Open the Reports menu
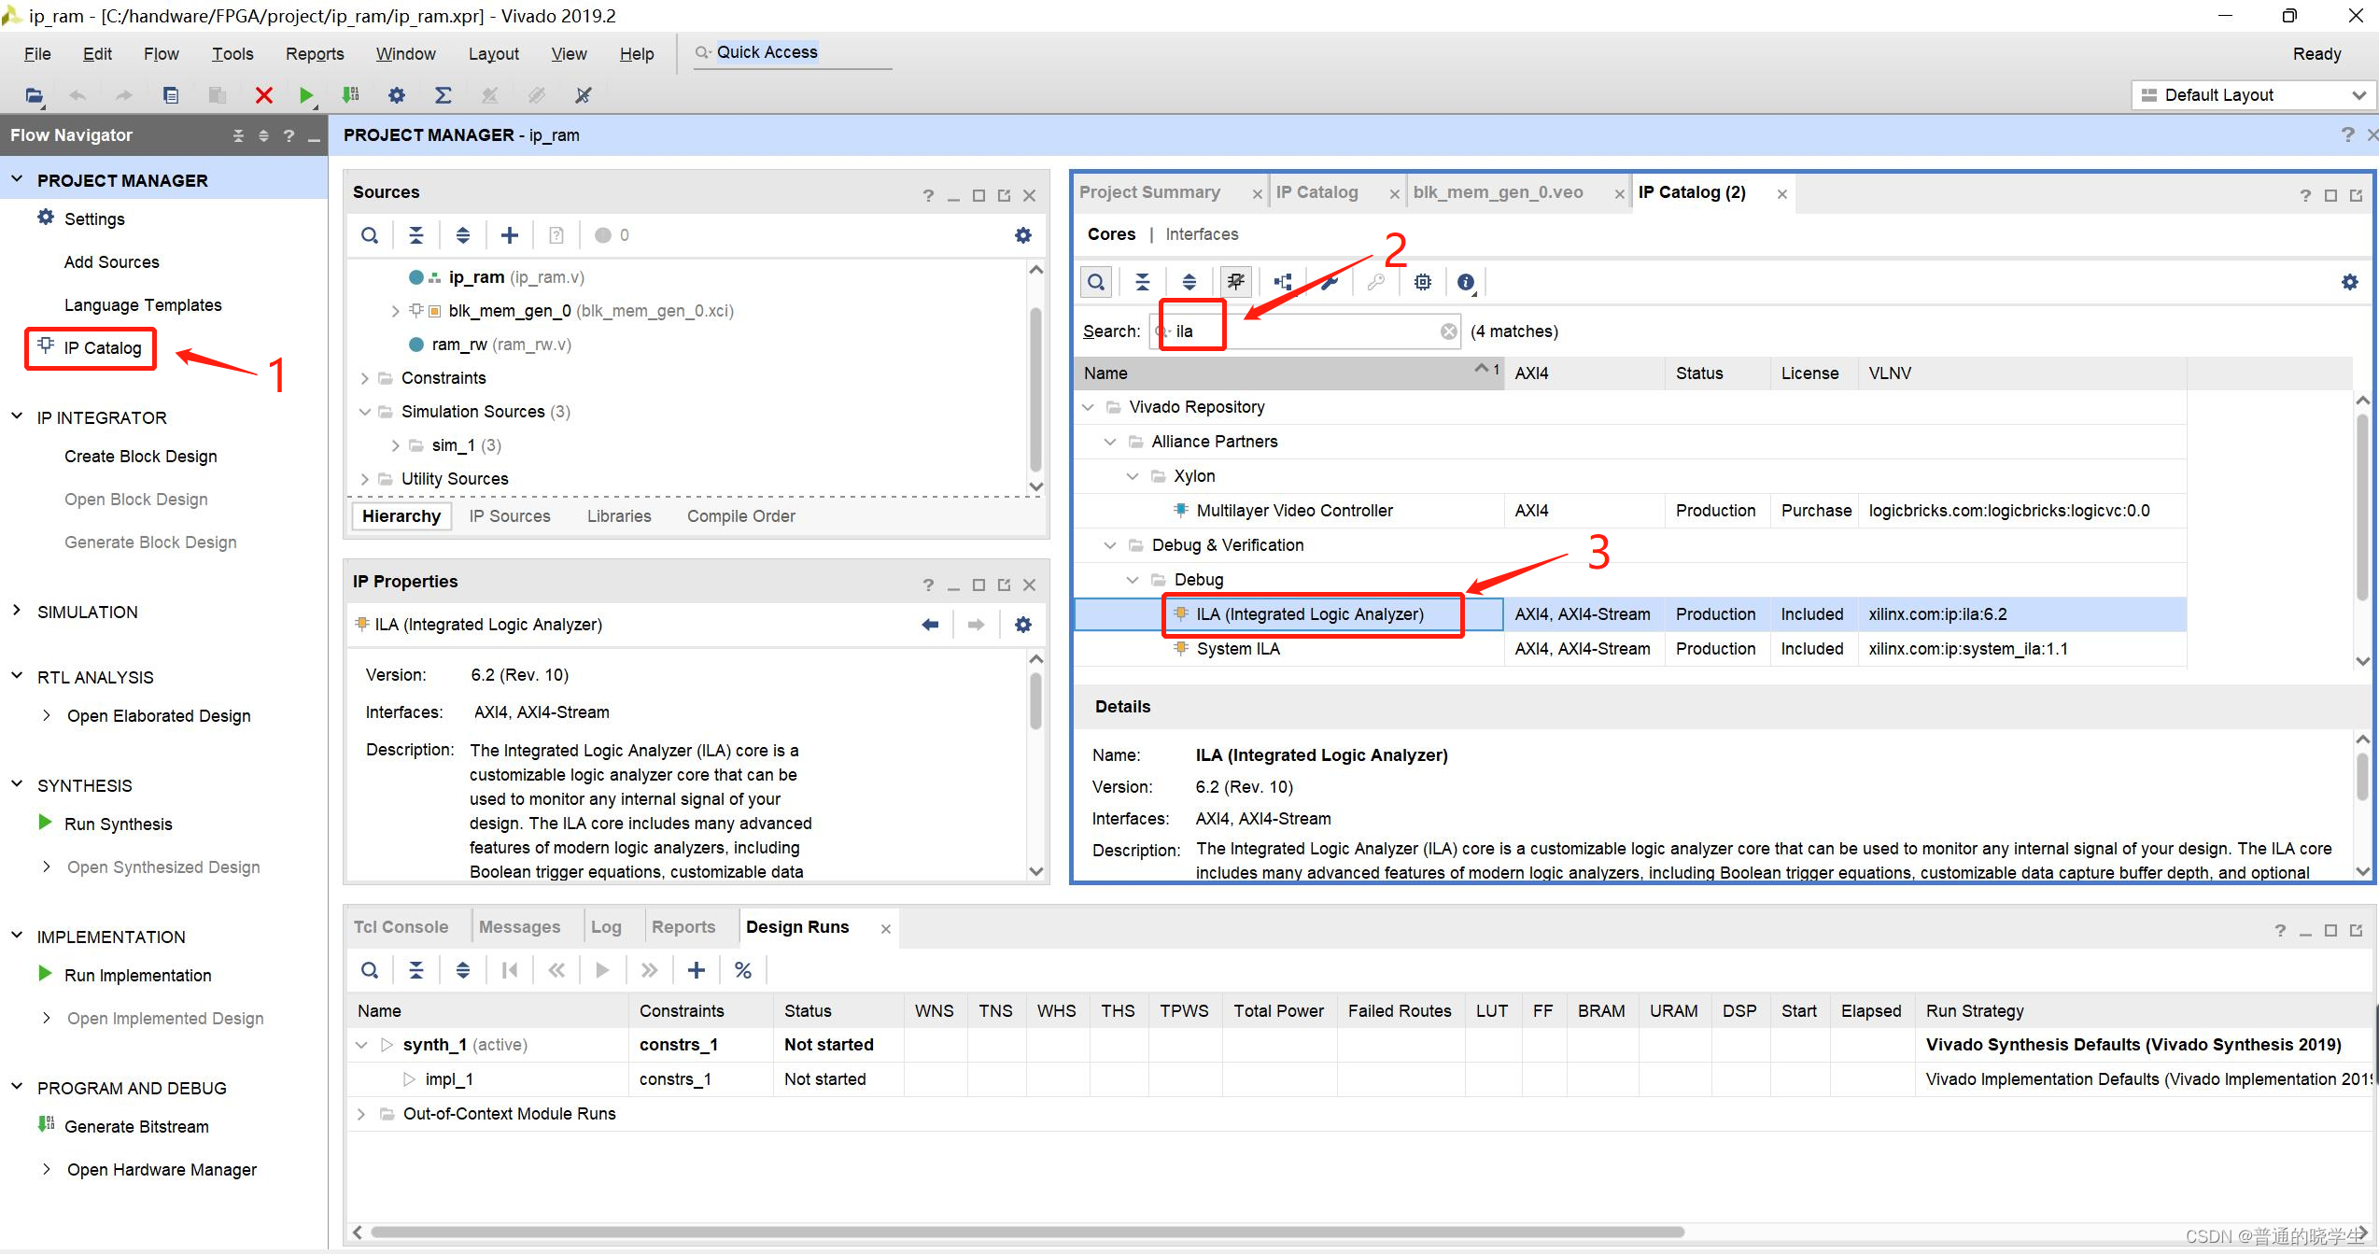 coord(315,54)
